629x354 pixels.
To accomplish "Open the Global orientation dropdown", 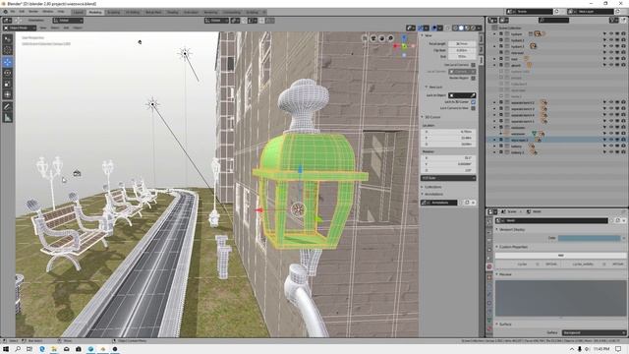I will tap(68, 20).
